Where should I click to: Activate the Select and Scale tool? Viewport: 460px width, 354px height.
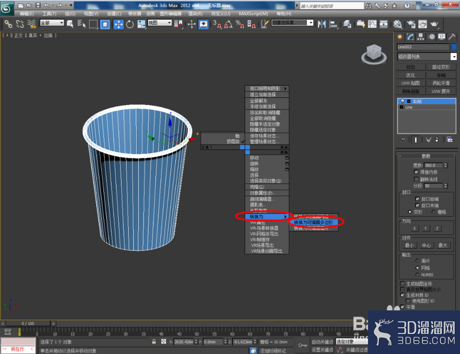tap(141, 24)
